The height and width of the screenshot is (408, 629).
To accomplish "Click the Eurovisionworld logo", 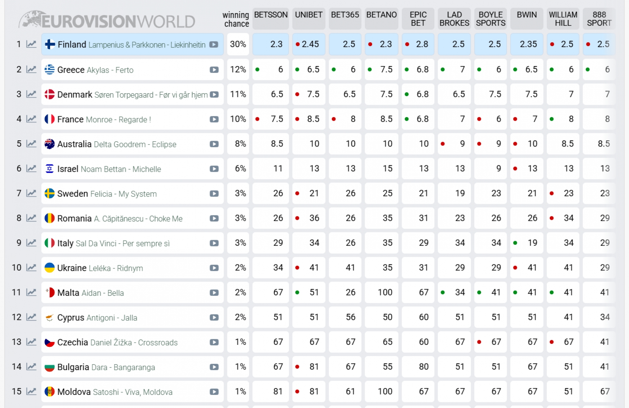I will click(107, 20).
